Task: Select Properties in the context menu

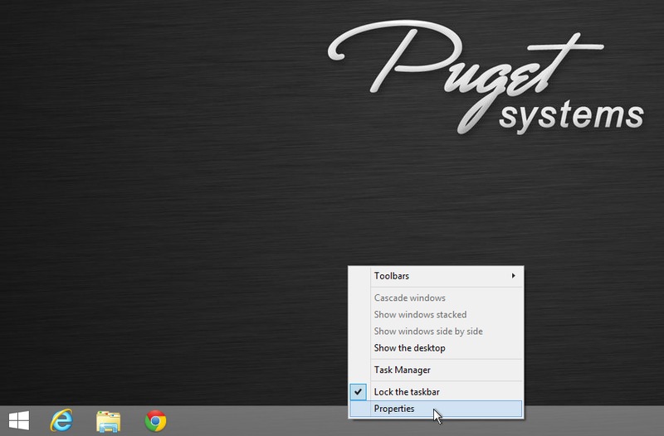Action: click(x=394, y=409)
